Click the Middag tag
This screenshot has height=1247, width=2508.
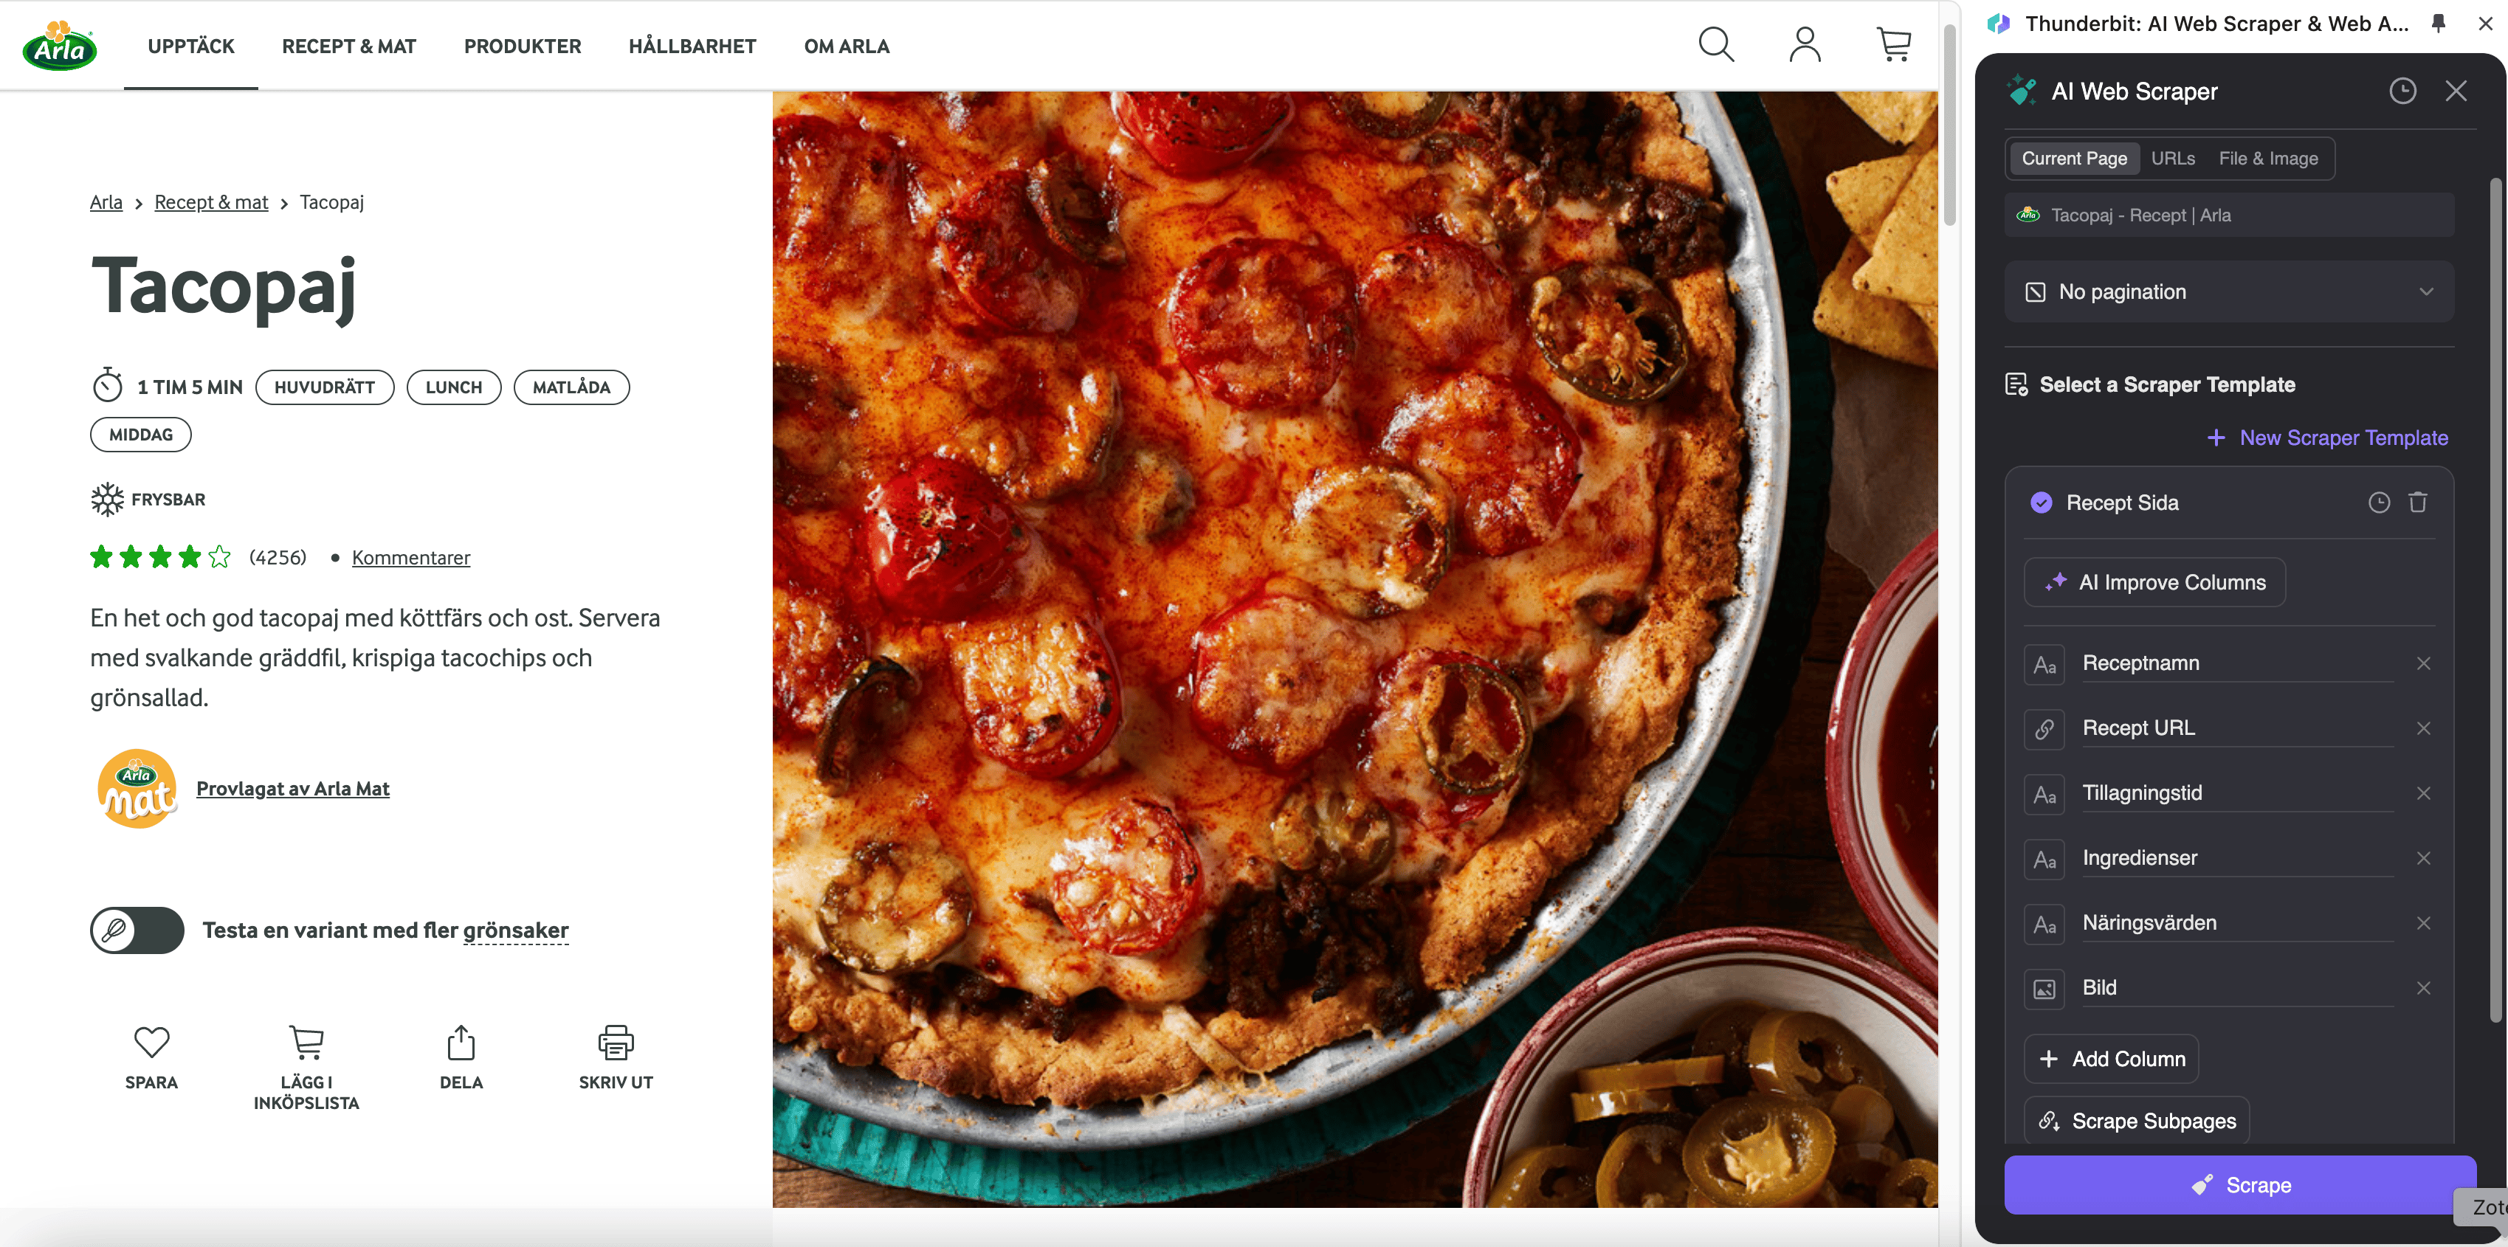tap(141, 435)
